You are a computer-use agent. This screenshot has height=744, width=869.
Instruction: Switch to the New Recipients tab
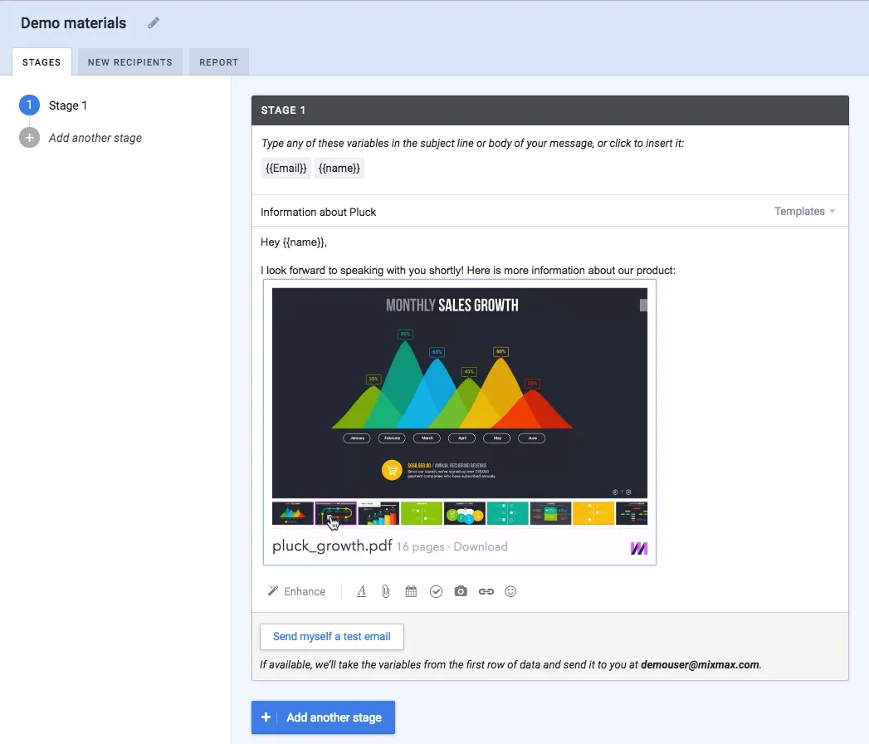click(x=130, y=62)
